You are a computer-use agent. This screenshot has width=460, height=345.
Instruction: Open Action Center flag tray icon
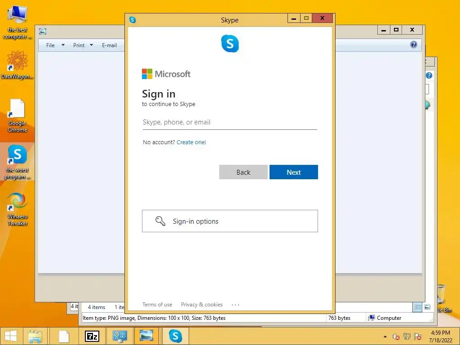click(x=418, y=336)
